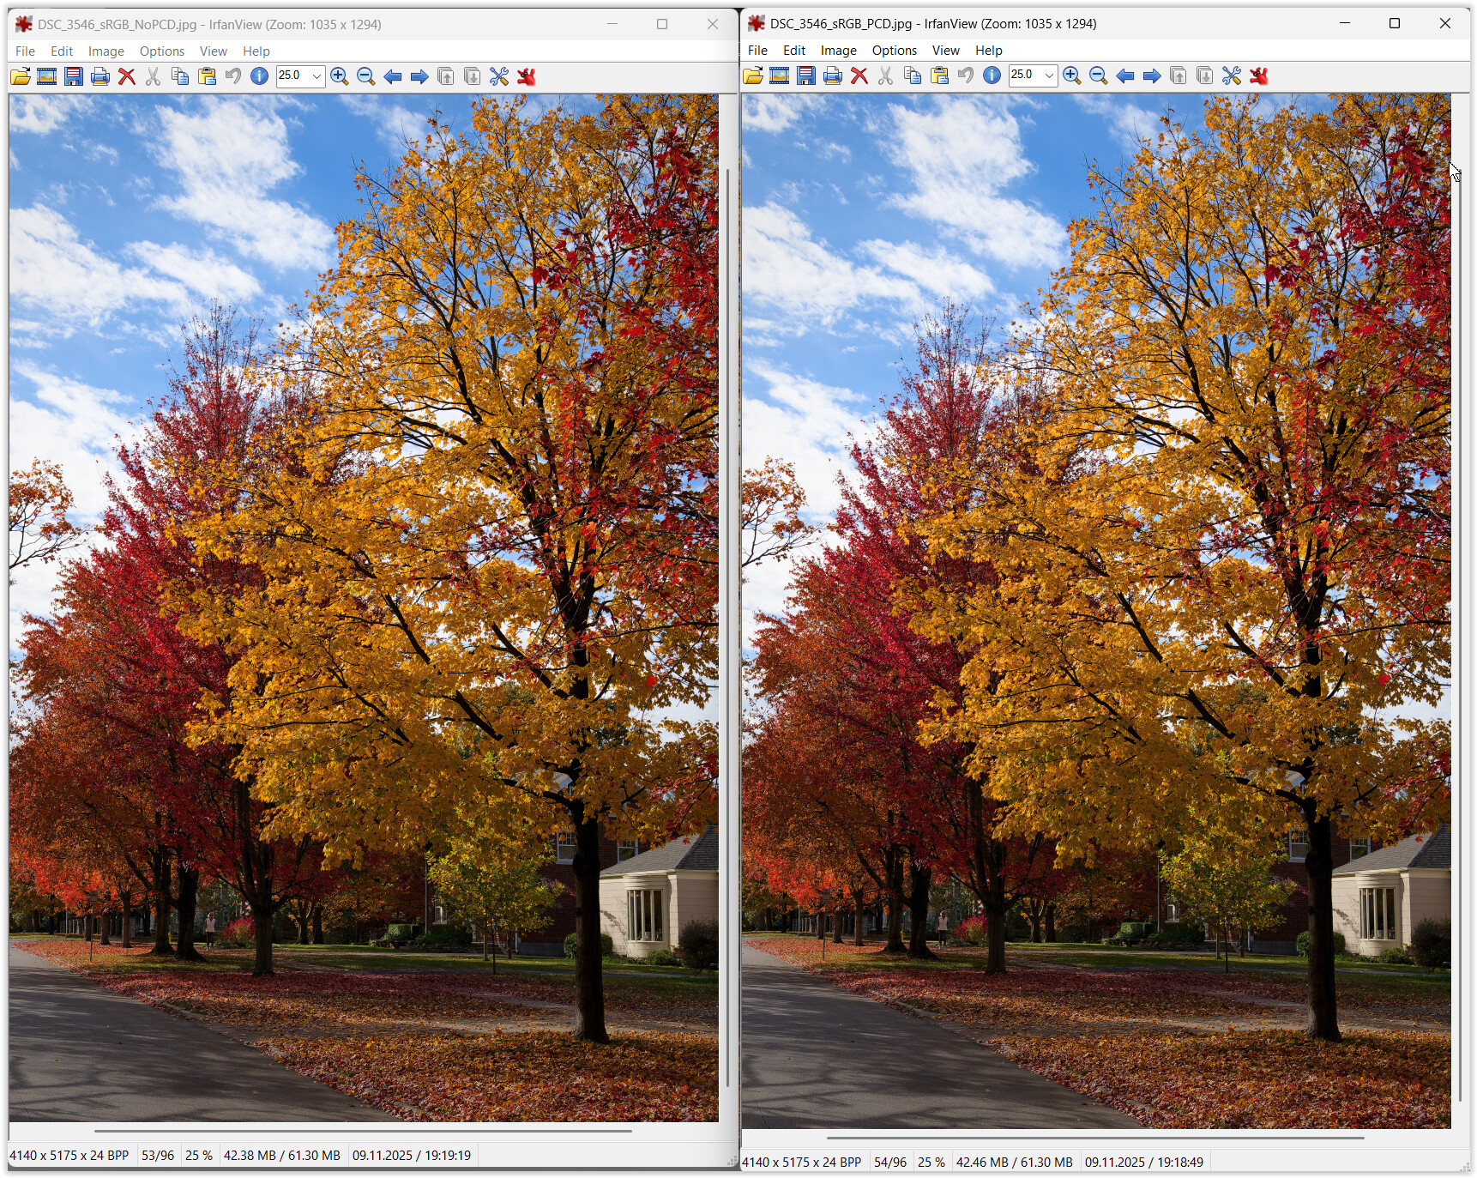
Task: Go to previous image in NoPCD window
Action: (x=393, y=77)
